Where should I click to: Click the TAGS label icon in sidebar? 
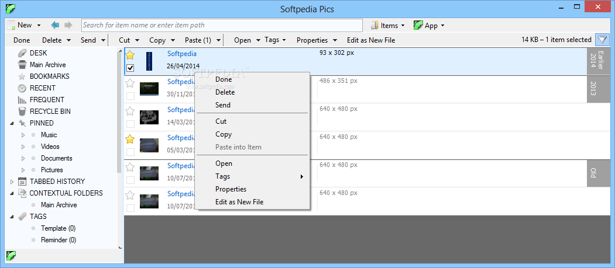click(22, 217)
